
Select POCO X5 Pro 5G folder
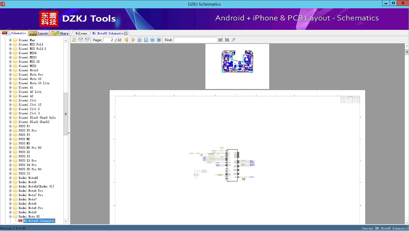point(30,169)
